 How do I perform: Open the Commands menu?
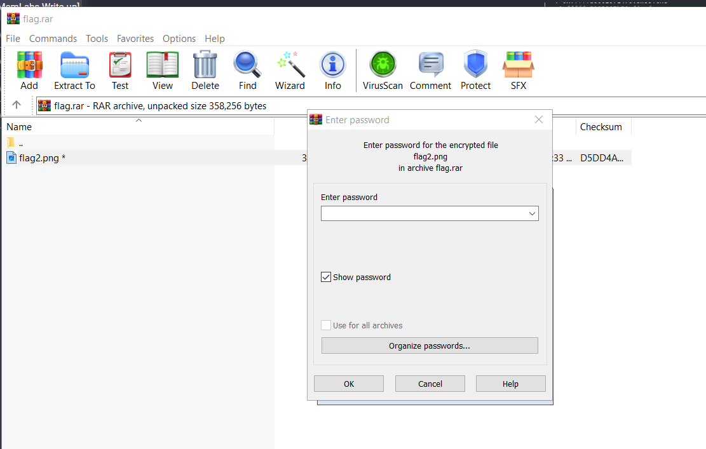(53, 39)
